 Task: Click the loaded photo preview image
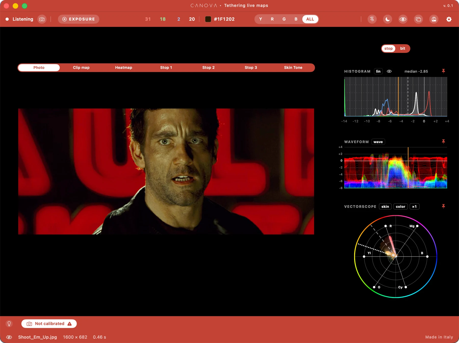pos(166,171)
